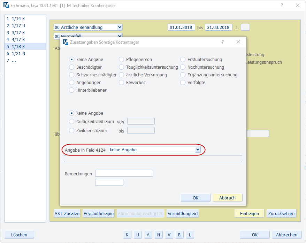The width and height of the screenshot is (306, 243).
Task: Click the first Bemerkungen text field
Action: click(x=124, y=173)
